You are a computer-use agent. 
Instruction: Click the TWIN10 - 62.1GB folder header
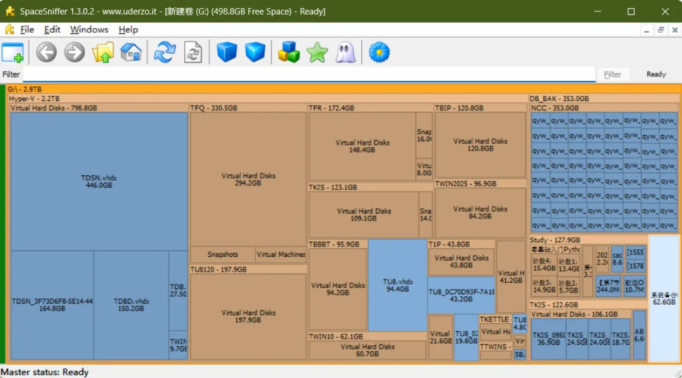pos(367,336)
